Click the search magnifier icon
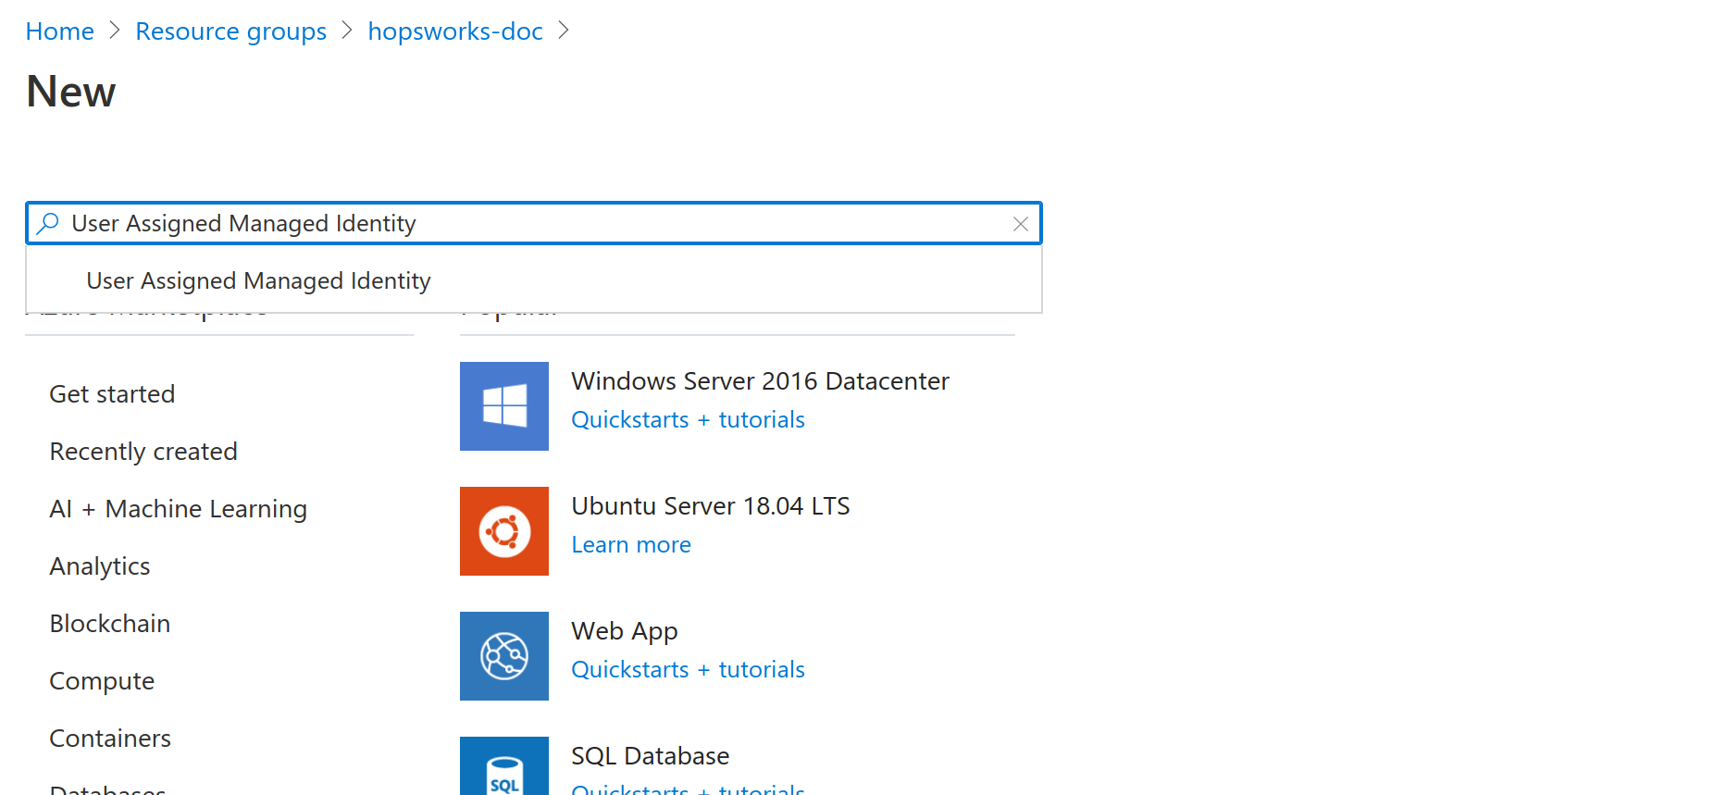This screenshot has height=795, width=1726. point(48,224)
